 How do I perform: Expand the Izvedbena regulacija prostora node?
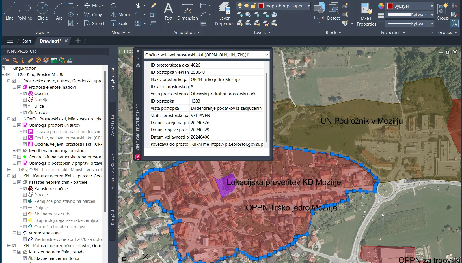pos(14,151)
